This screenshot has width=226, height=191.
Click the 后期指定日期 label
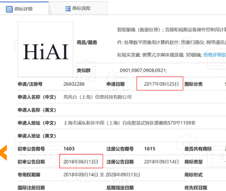120,187
